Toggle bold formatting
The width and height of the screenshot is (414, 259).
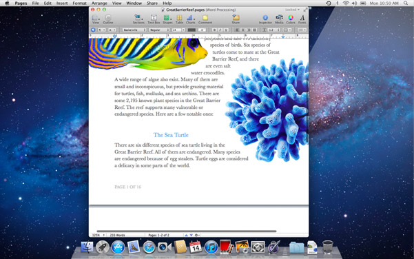tap(214, 30)
